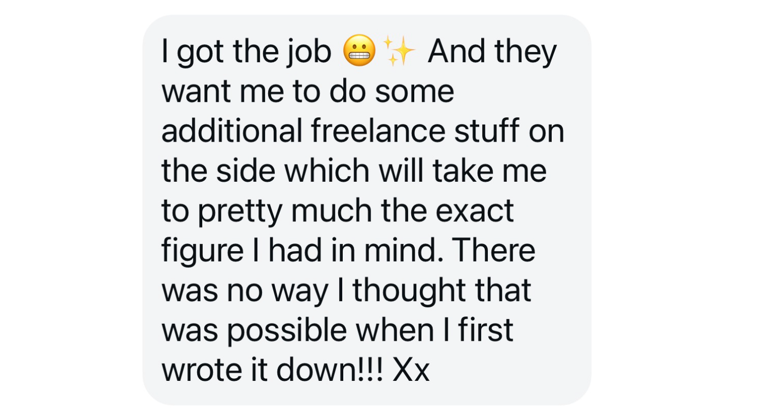Click the sparkles emoji

(399, 50)
